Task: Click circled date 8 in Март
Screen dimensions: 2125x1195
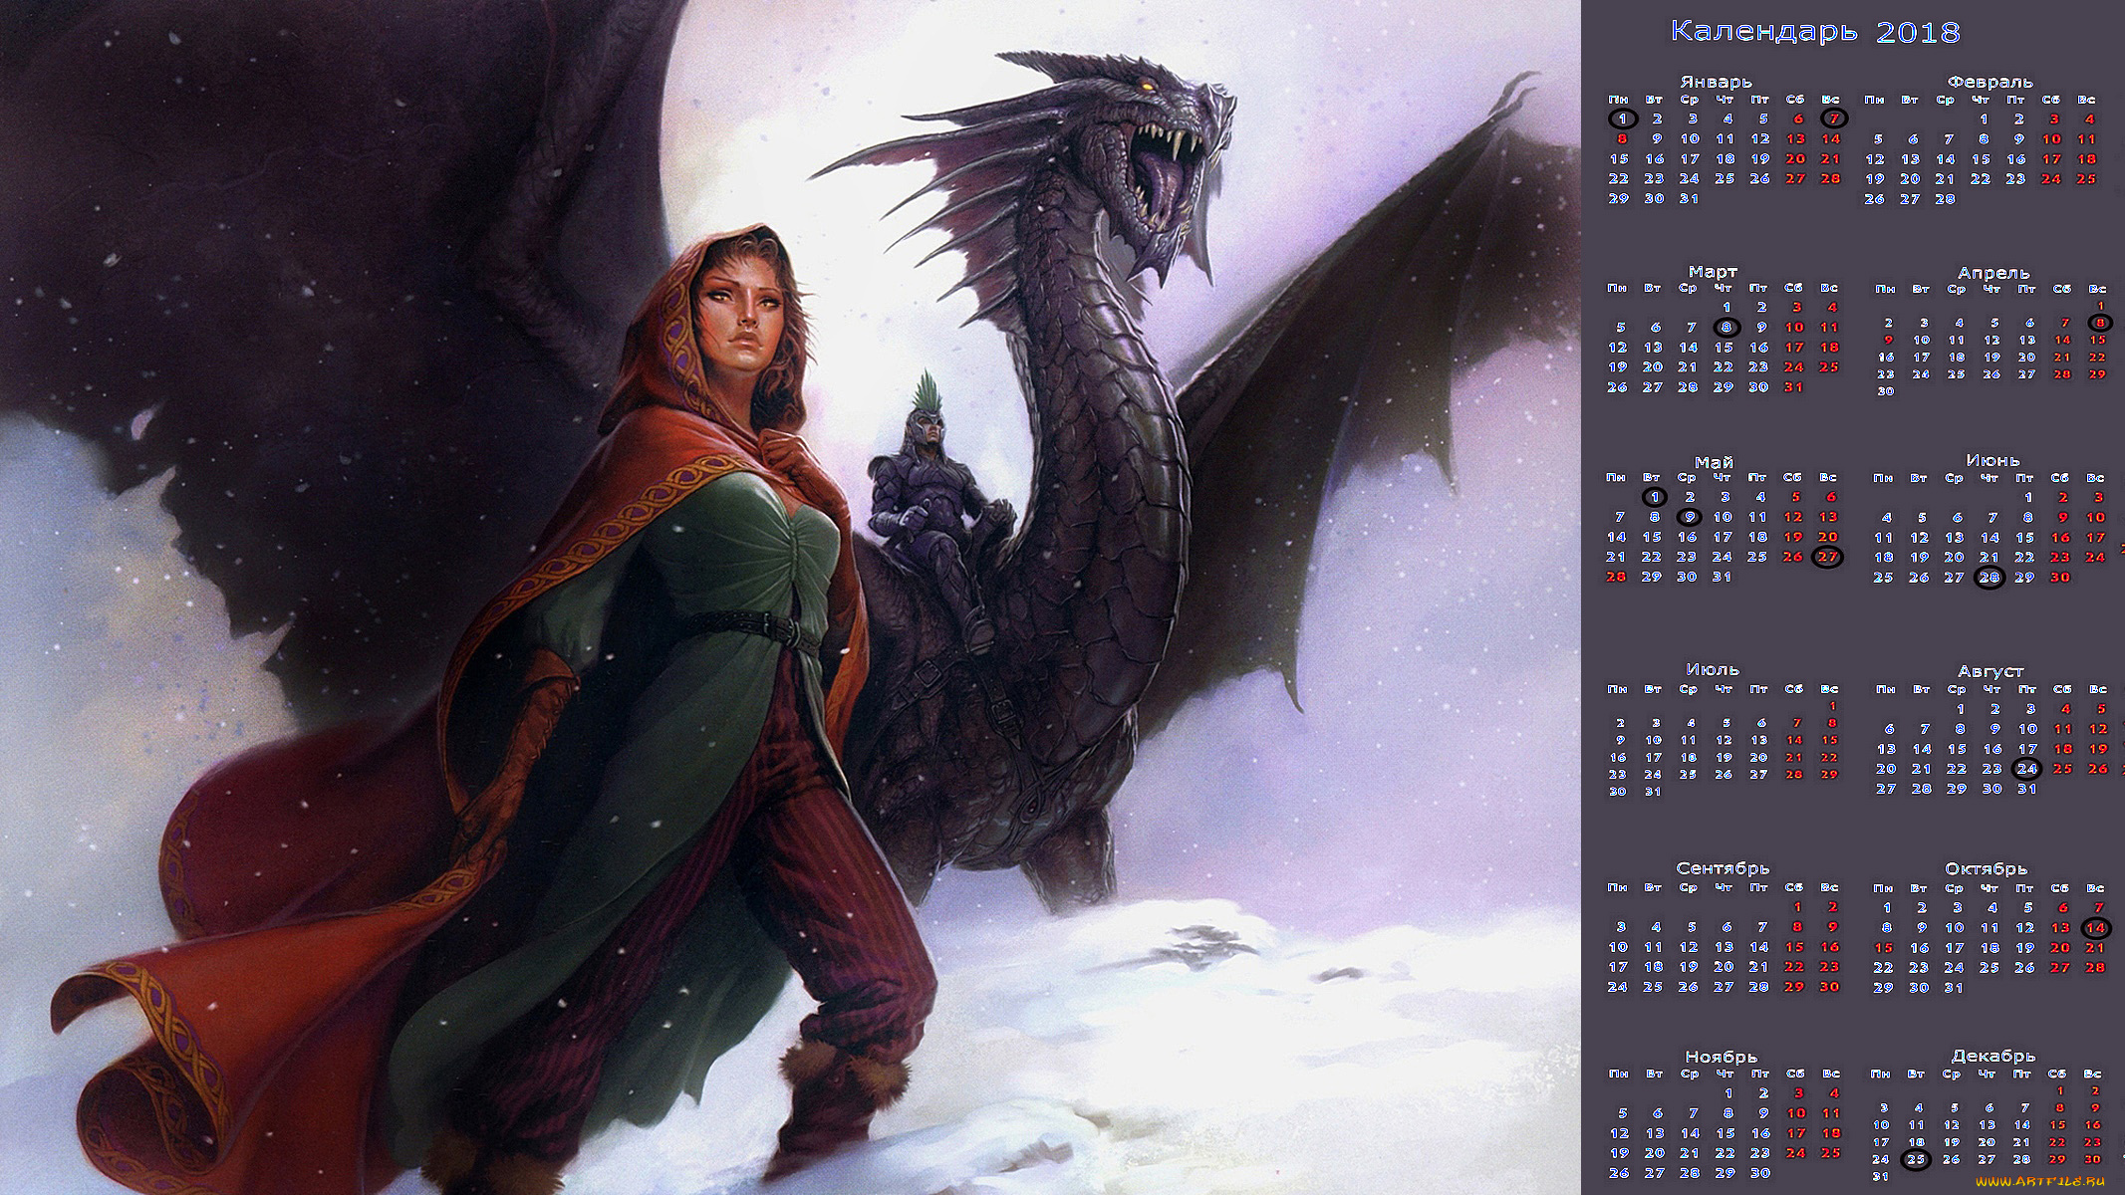Action: (1727, 327)
